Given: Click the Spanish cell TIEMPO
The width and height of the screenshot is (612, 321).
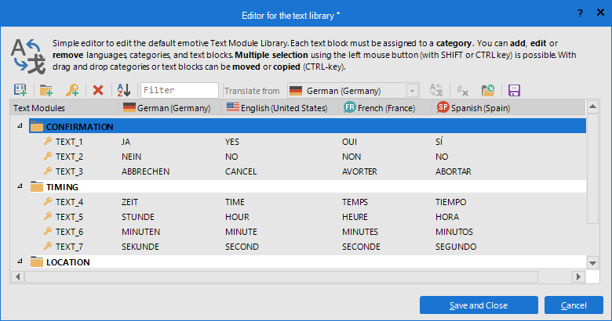Looking at the screenshot, I should click(x=451, y=202).
